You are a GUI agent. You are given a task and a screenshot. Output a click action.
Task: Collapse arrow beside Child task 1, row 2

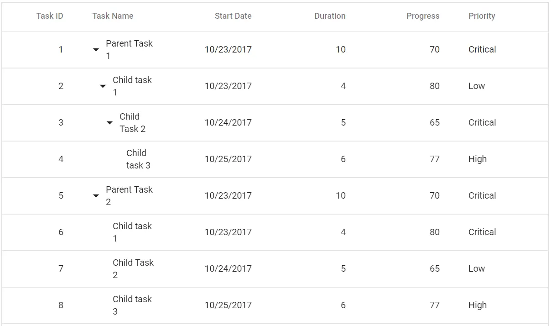click(103, 86)
